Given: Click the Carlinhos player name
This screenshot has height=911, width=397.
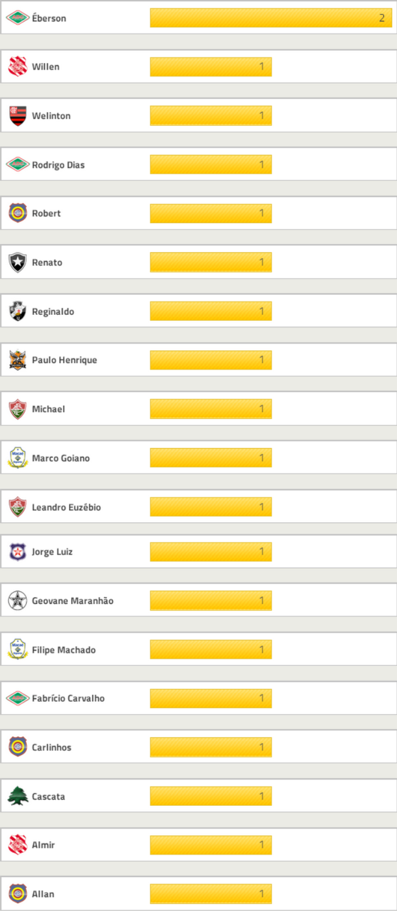Looking at the screenshot, I should 51,747.
